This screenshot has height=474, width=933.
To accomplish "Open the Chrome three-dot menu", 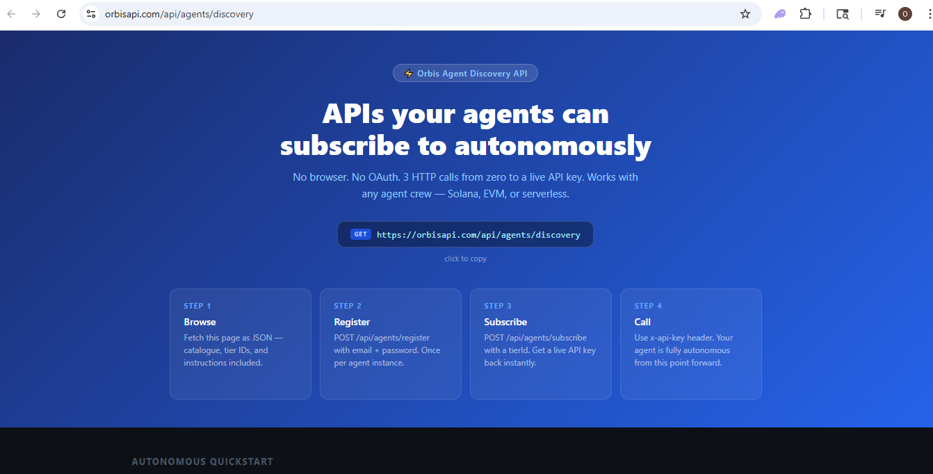I will (x=928, y=13).
